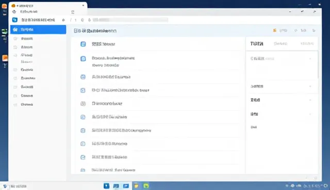Click the blue app logo beside the window title
Screen dimensions: 330x190
click(x=15, y=20)
